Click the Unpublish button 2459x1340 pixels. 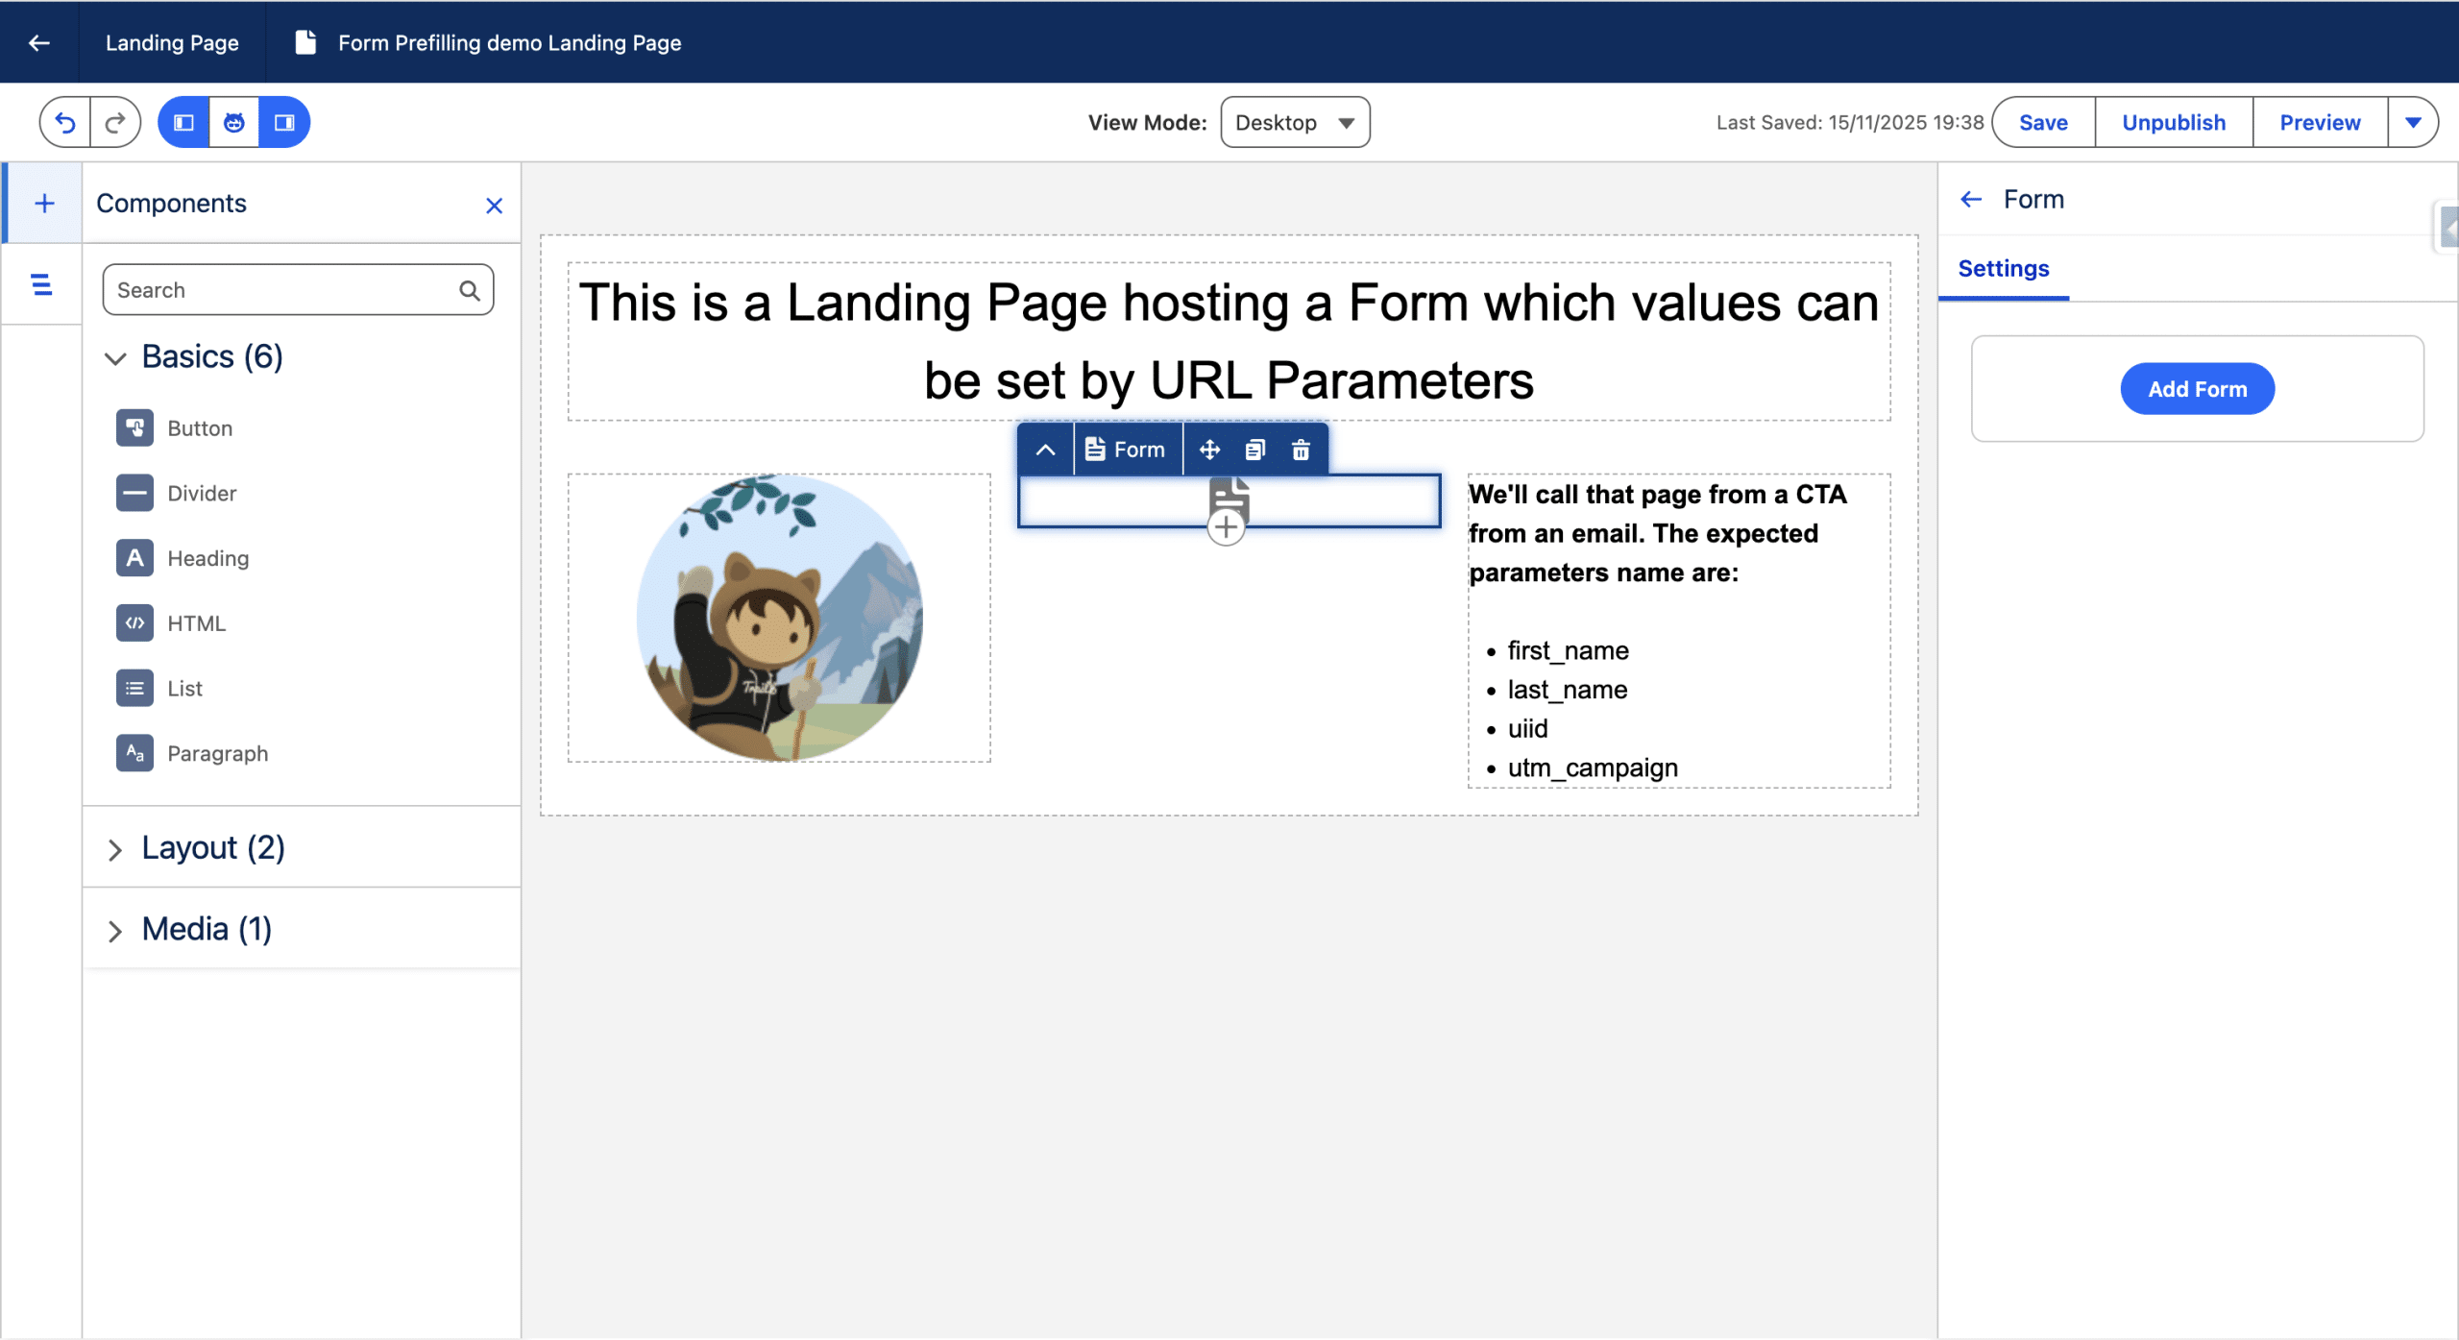coord(2173,122)
